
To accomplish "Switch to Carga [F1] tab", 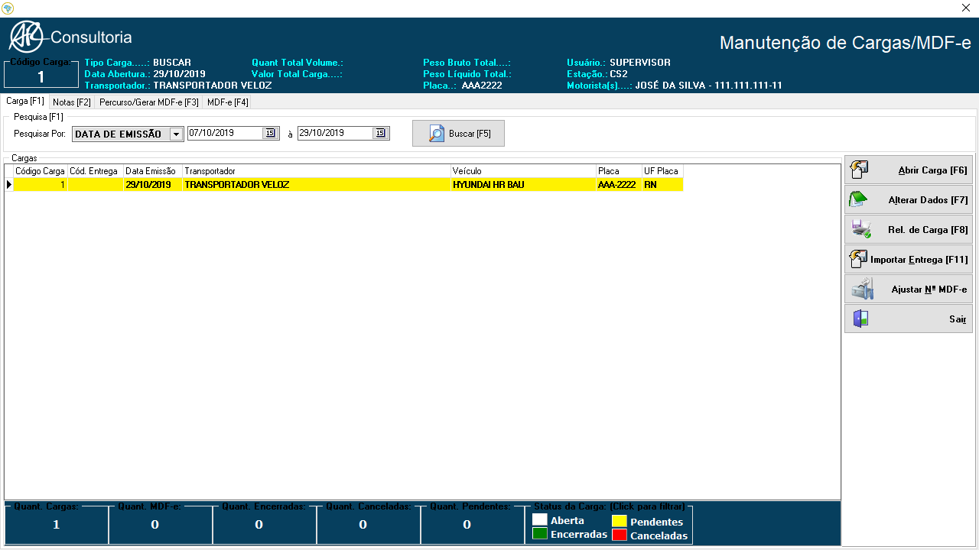I will pyautogui.click(x=25, y=101).
